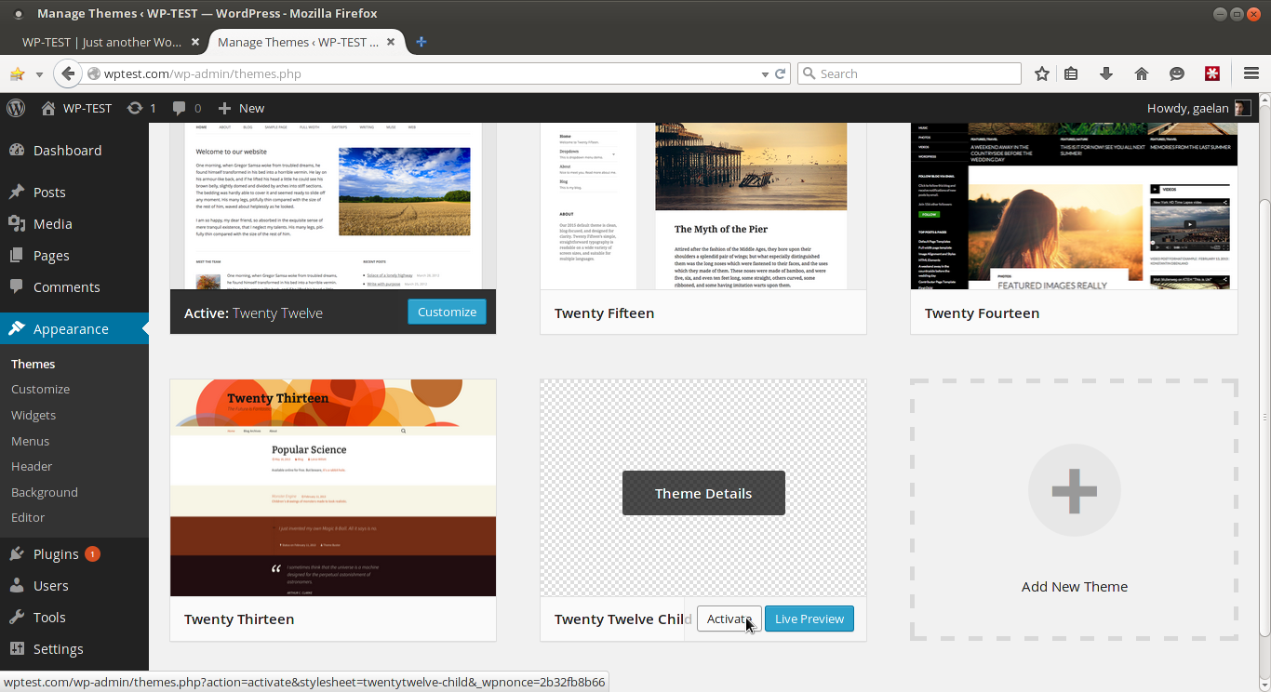1271x692 pixels.
Task: Open Settings section in sidebar
Action: 74,649
